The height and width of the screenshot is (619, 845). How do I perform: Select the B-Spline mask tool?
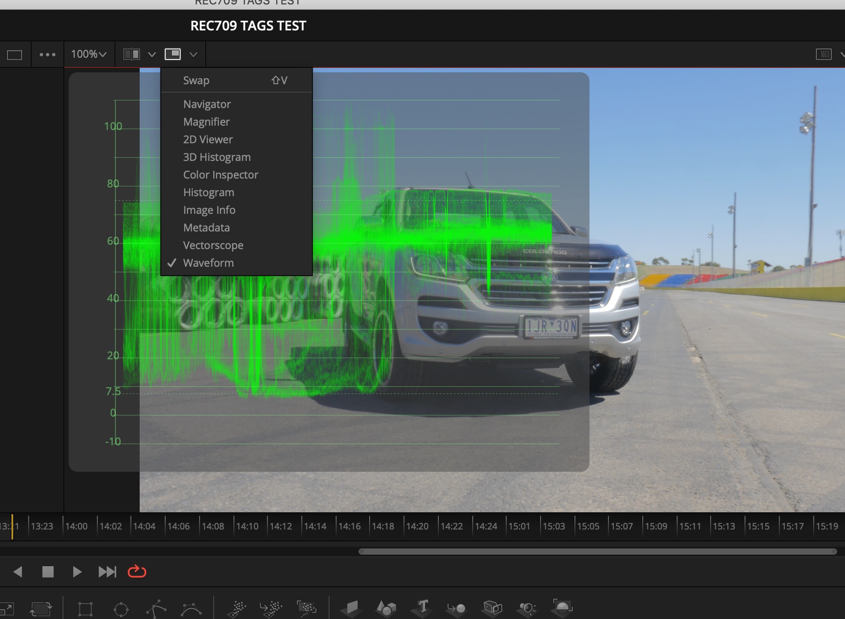191,609
